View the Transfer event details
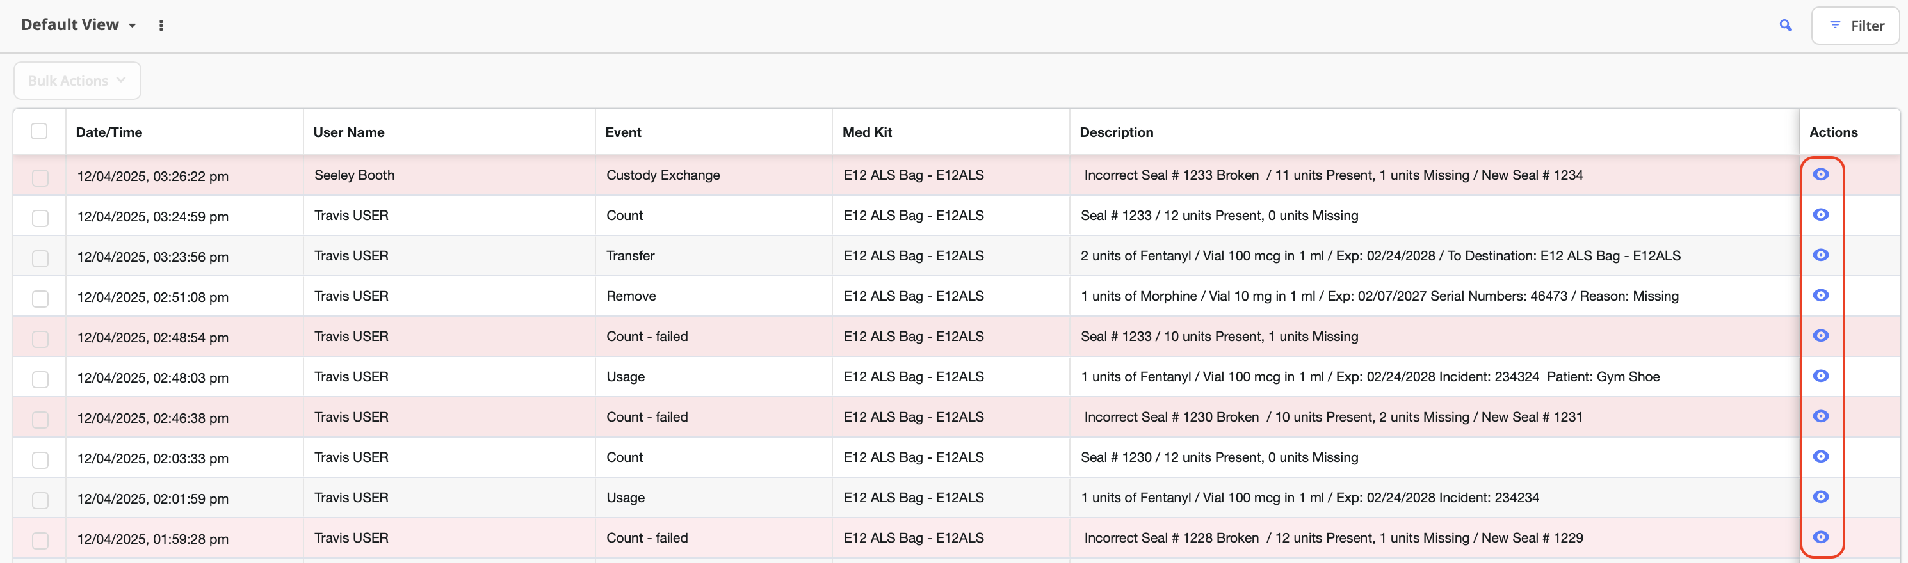The height and width of the screenshot is (563, 1908). (x=1820, y=255)
